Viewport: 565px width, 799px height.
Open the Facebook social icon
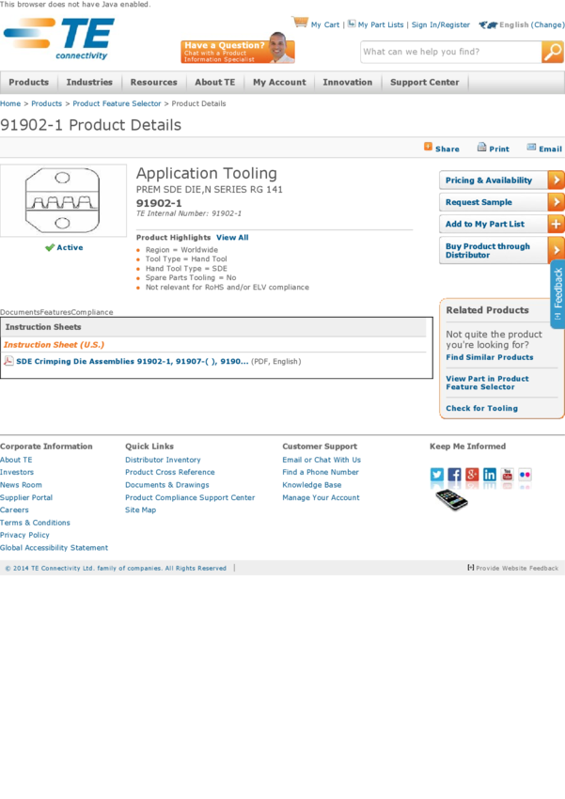point(455,475)
